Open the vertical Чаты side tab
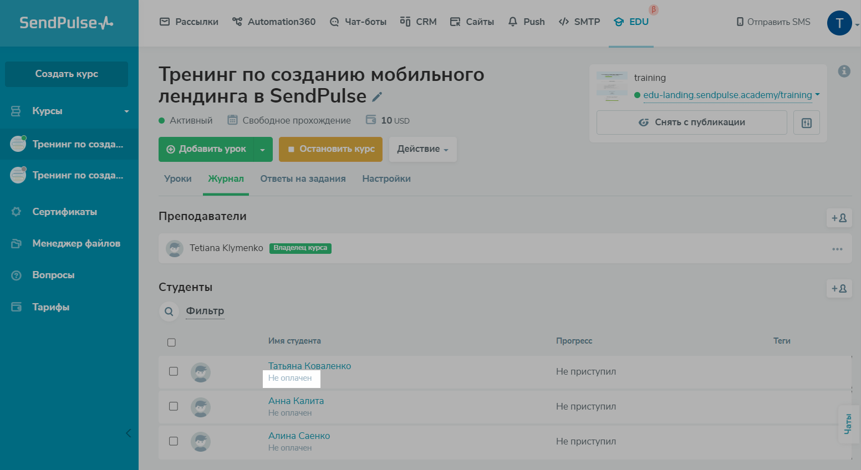This screenshot has height=470, width=861. coord(848,424)
